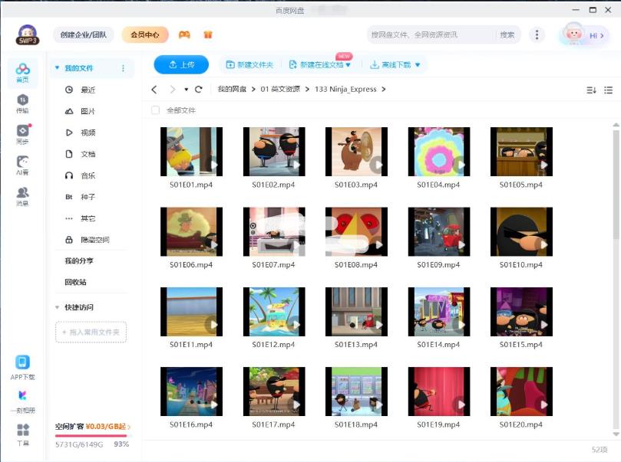621x462 pixels.
Task: Click the 上传 upload button
Action: (181, 64)
